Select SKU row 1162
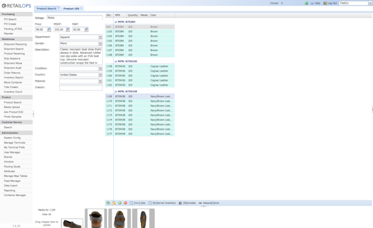 click(x=140, y=85)
